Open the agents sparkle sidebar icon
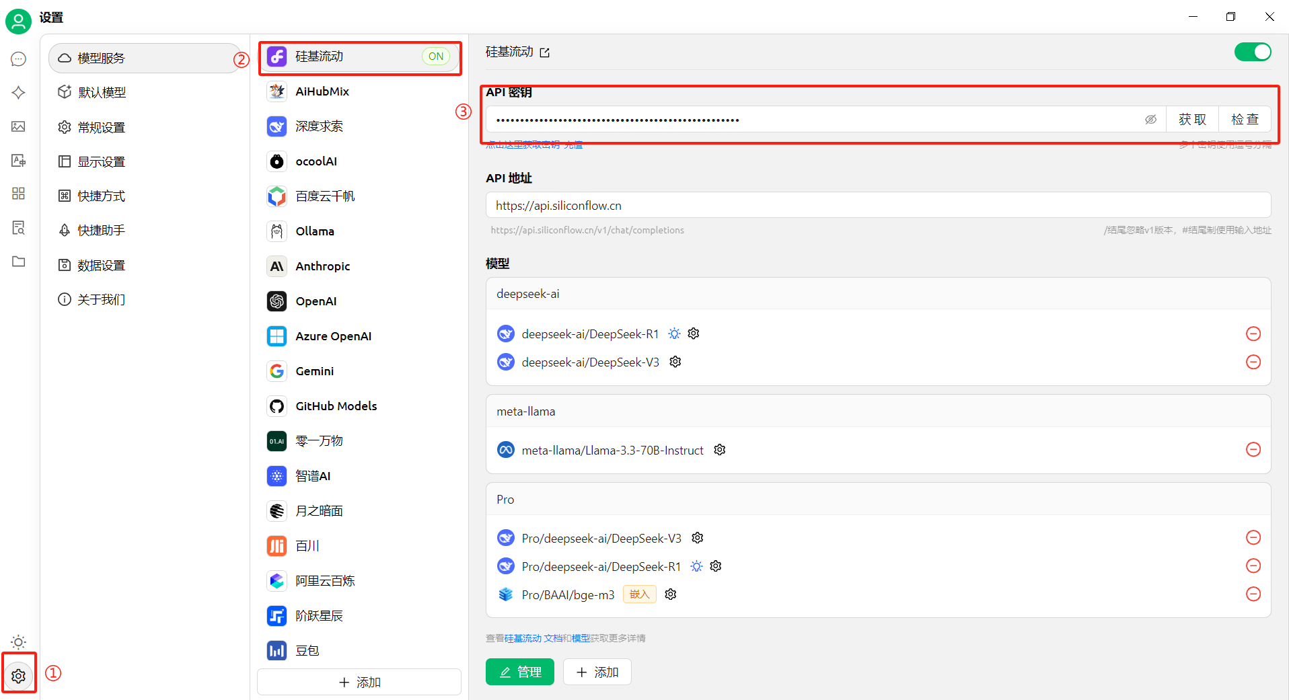 (x=19, y=93)
